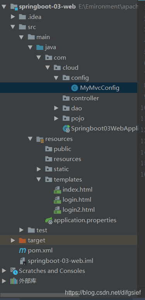Select application.properties file name
145x300 pixels.
(x=85, y=220)
